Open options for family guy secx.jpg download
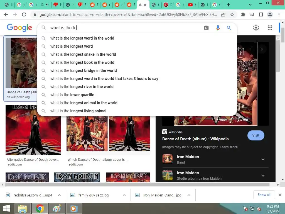 pos(124,195)
